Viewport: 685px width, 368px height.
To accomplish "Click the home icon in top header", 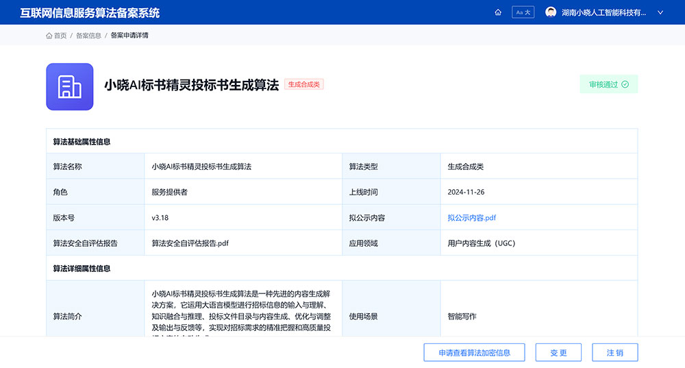I will point(498,12).
